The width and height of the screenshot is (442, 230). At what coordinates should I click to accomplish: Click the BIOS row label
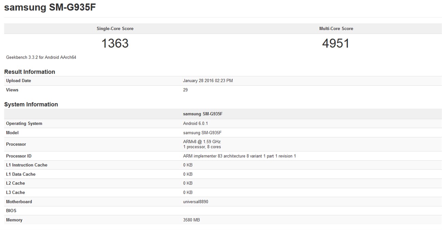[x=11, y=211]
